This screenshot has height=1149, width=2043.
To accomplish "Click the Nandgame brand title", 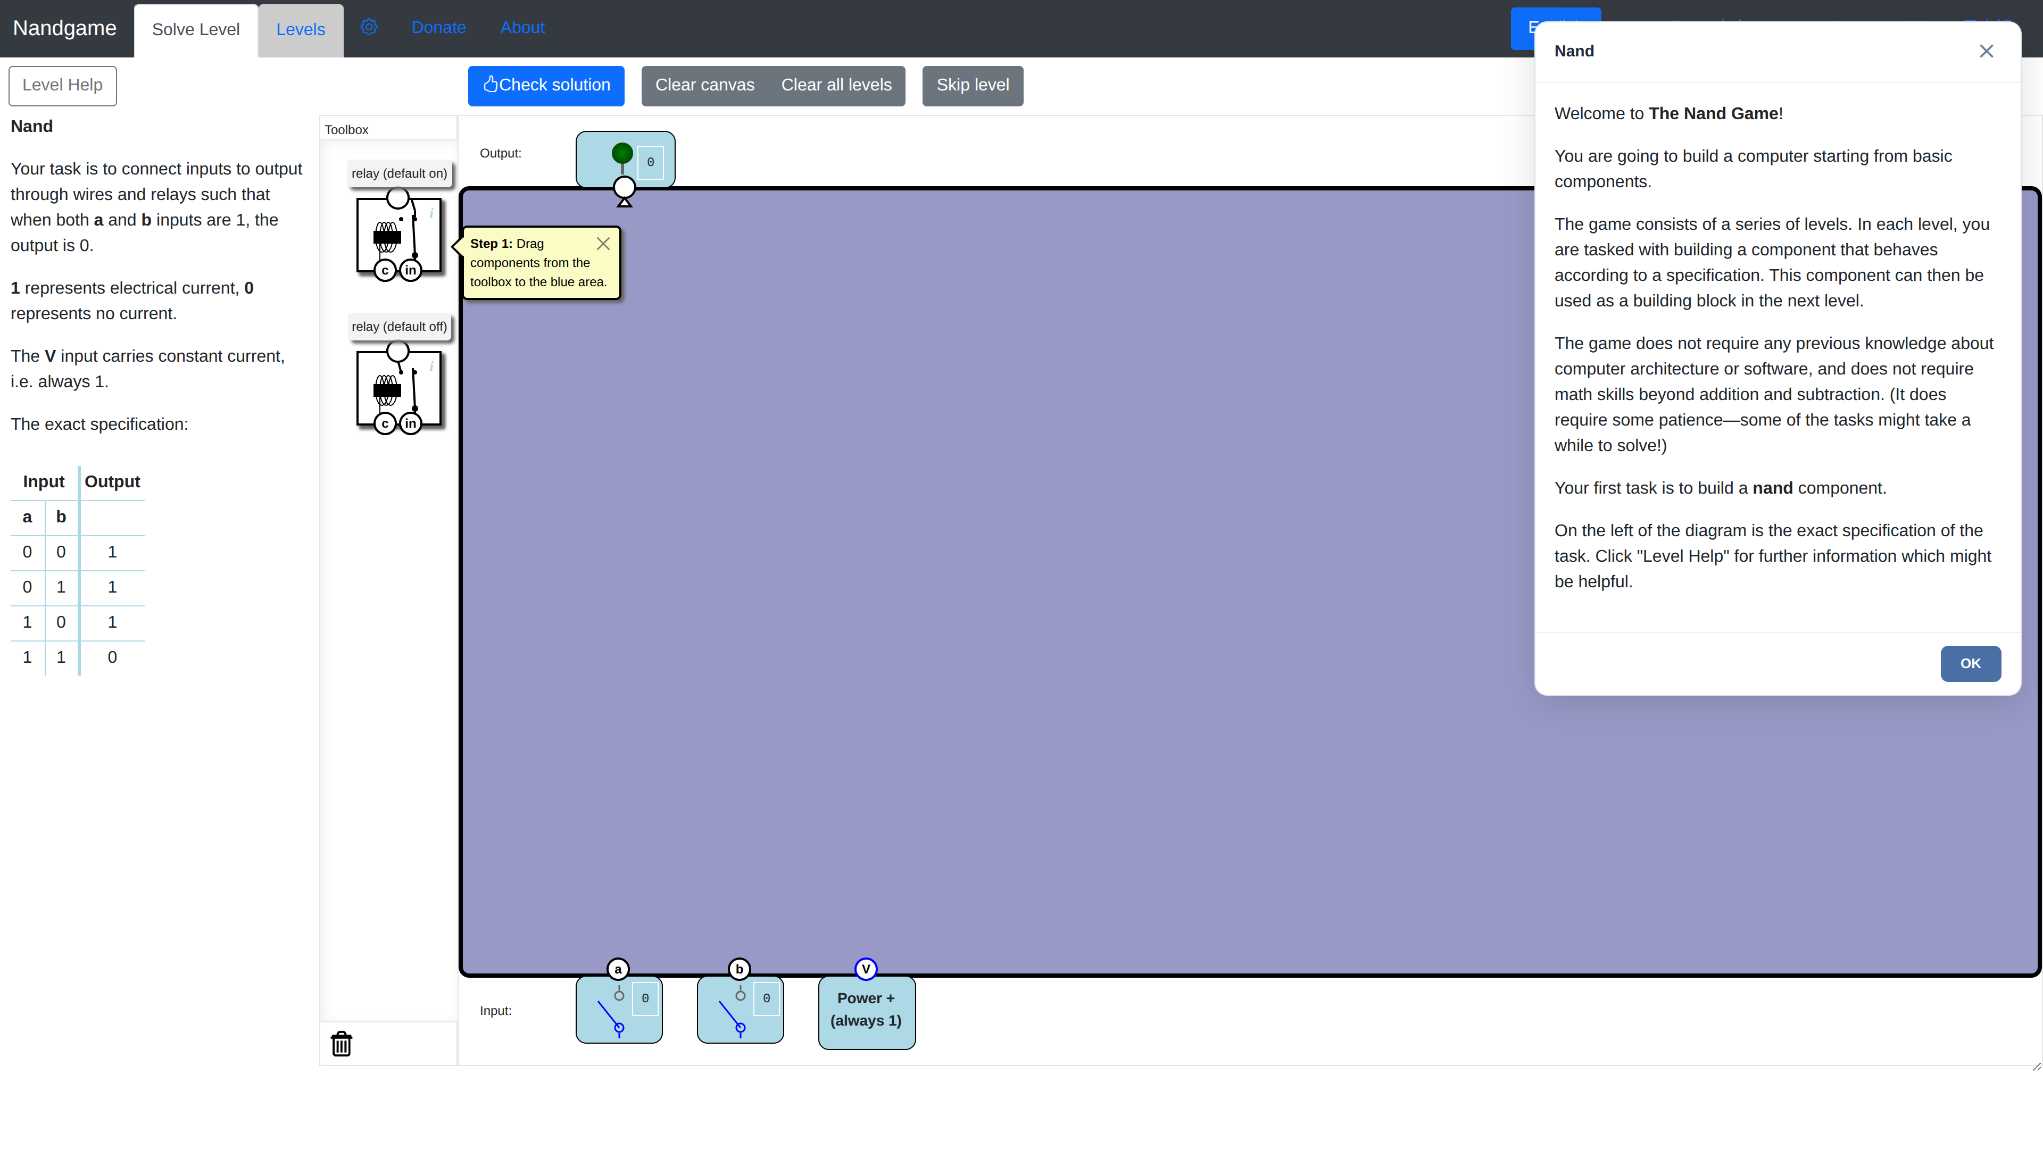I will [x=65, y=28].
